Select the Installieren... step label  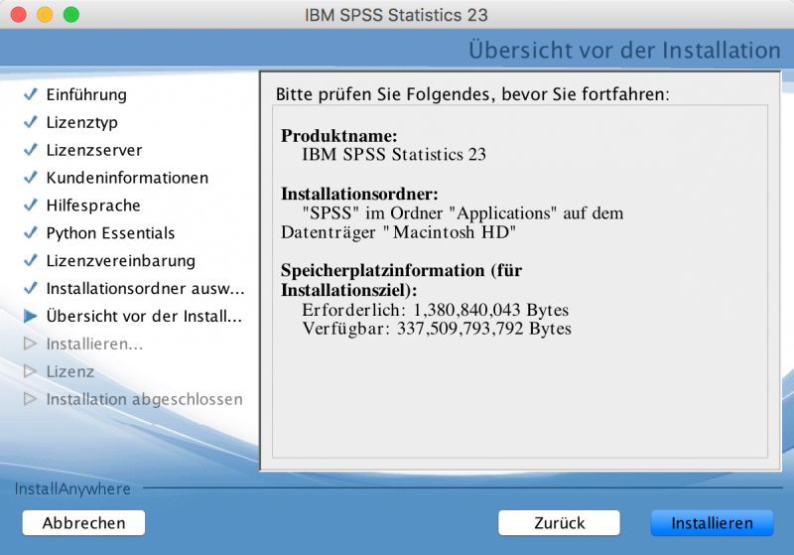[x=94, y=344]
